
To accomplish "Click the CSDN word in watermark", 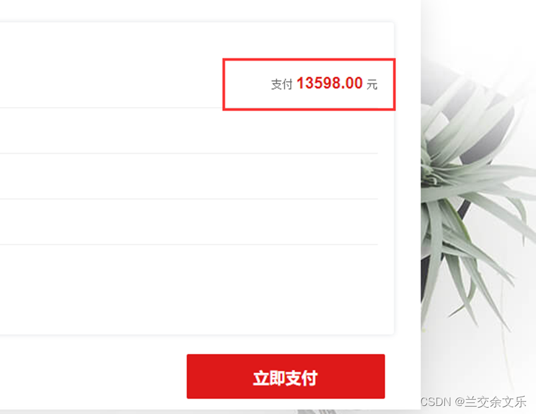I will (x=436, y=402).
